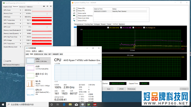The image size is (191, 107).
Task: Open the Windows Start button
Action: pyautogui.click(x=3, y=104)
